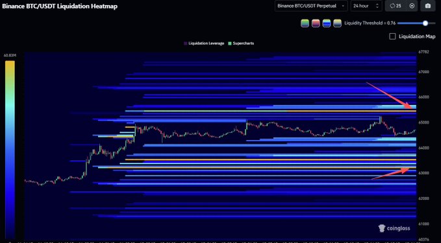Click the circular target record icon

tap(412, 6)
